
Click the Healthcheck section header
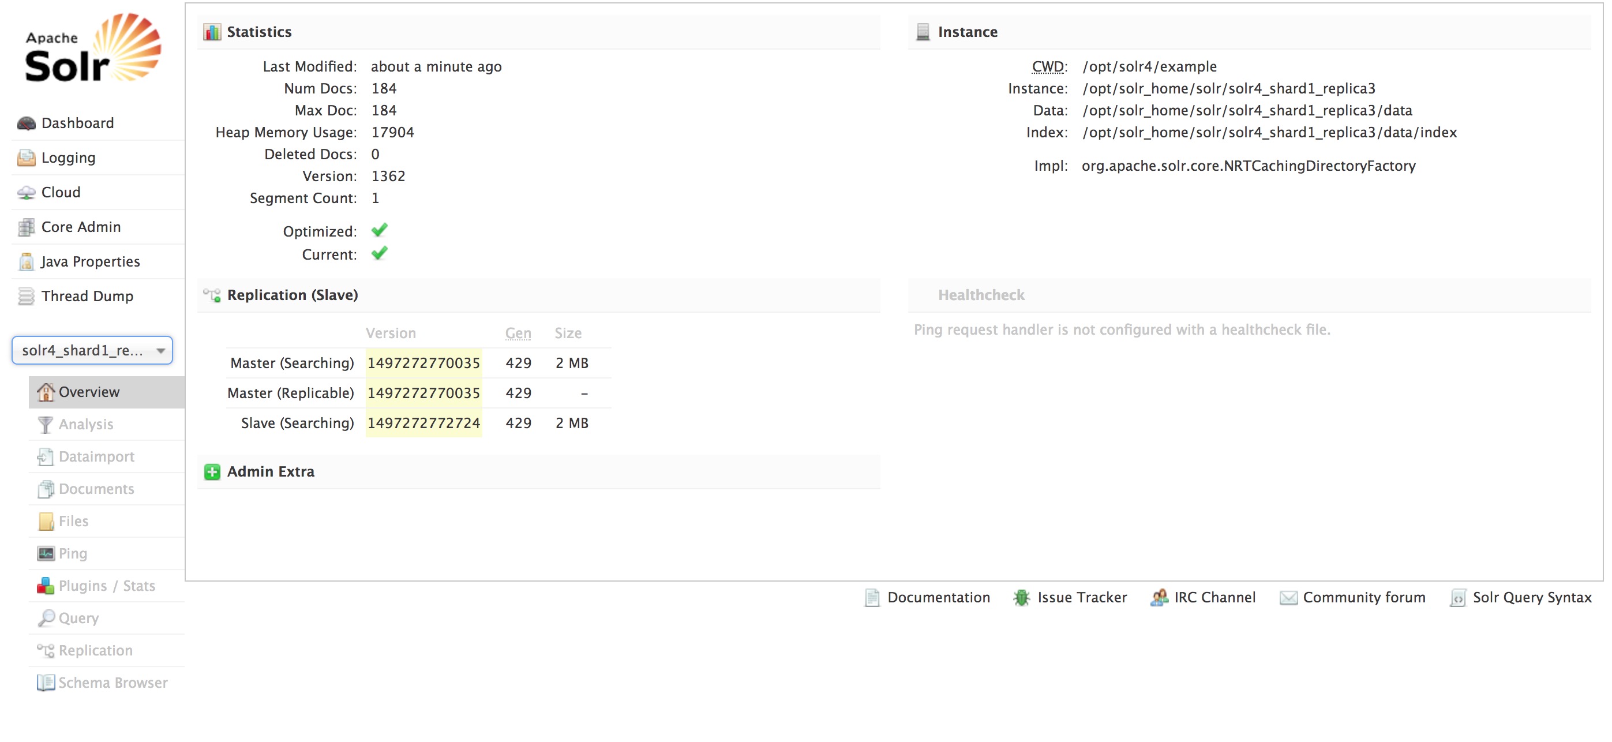coord(1249,295)
